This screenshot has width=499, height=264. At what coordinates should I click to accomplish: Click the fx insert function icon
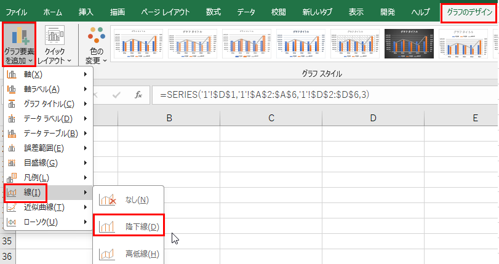coord(138,95)
